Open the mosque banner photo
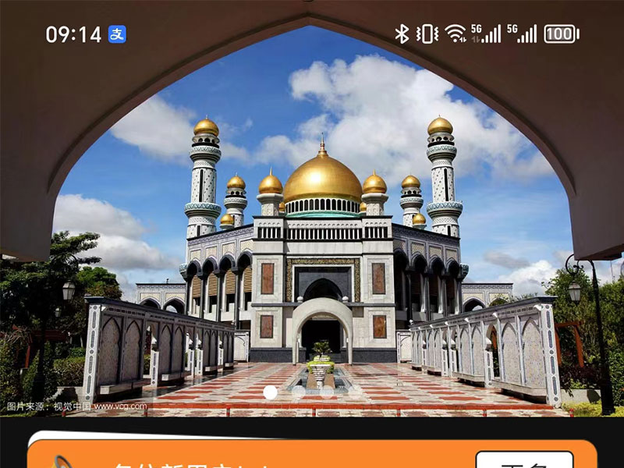The image size is (624, 468). pos(312,208)
